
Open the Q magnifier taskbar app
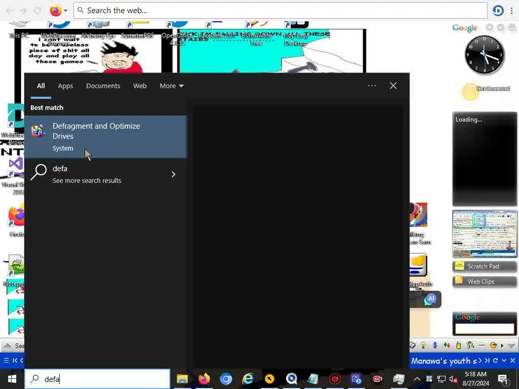coord(291,379)
